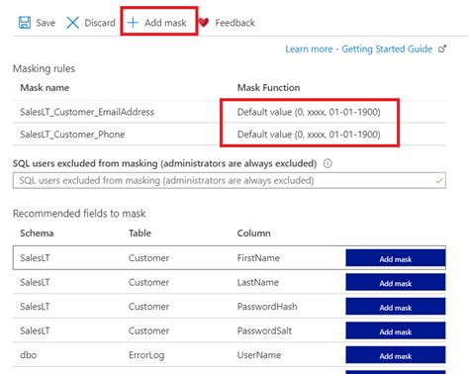Open Learn more - Getting Started Guide link
Viewport: 469px width, 374px height.
pyautogui.click(x=359, y=48)
